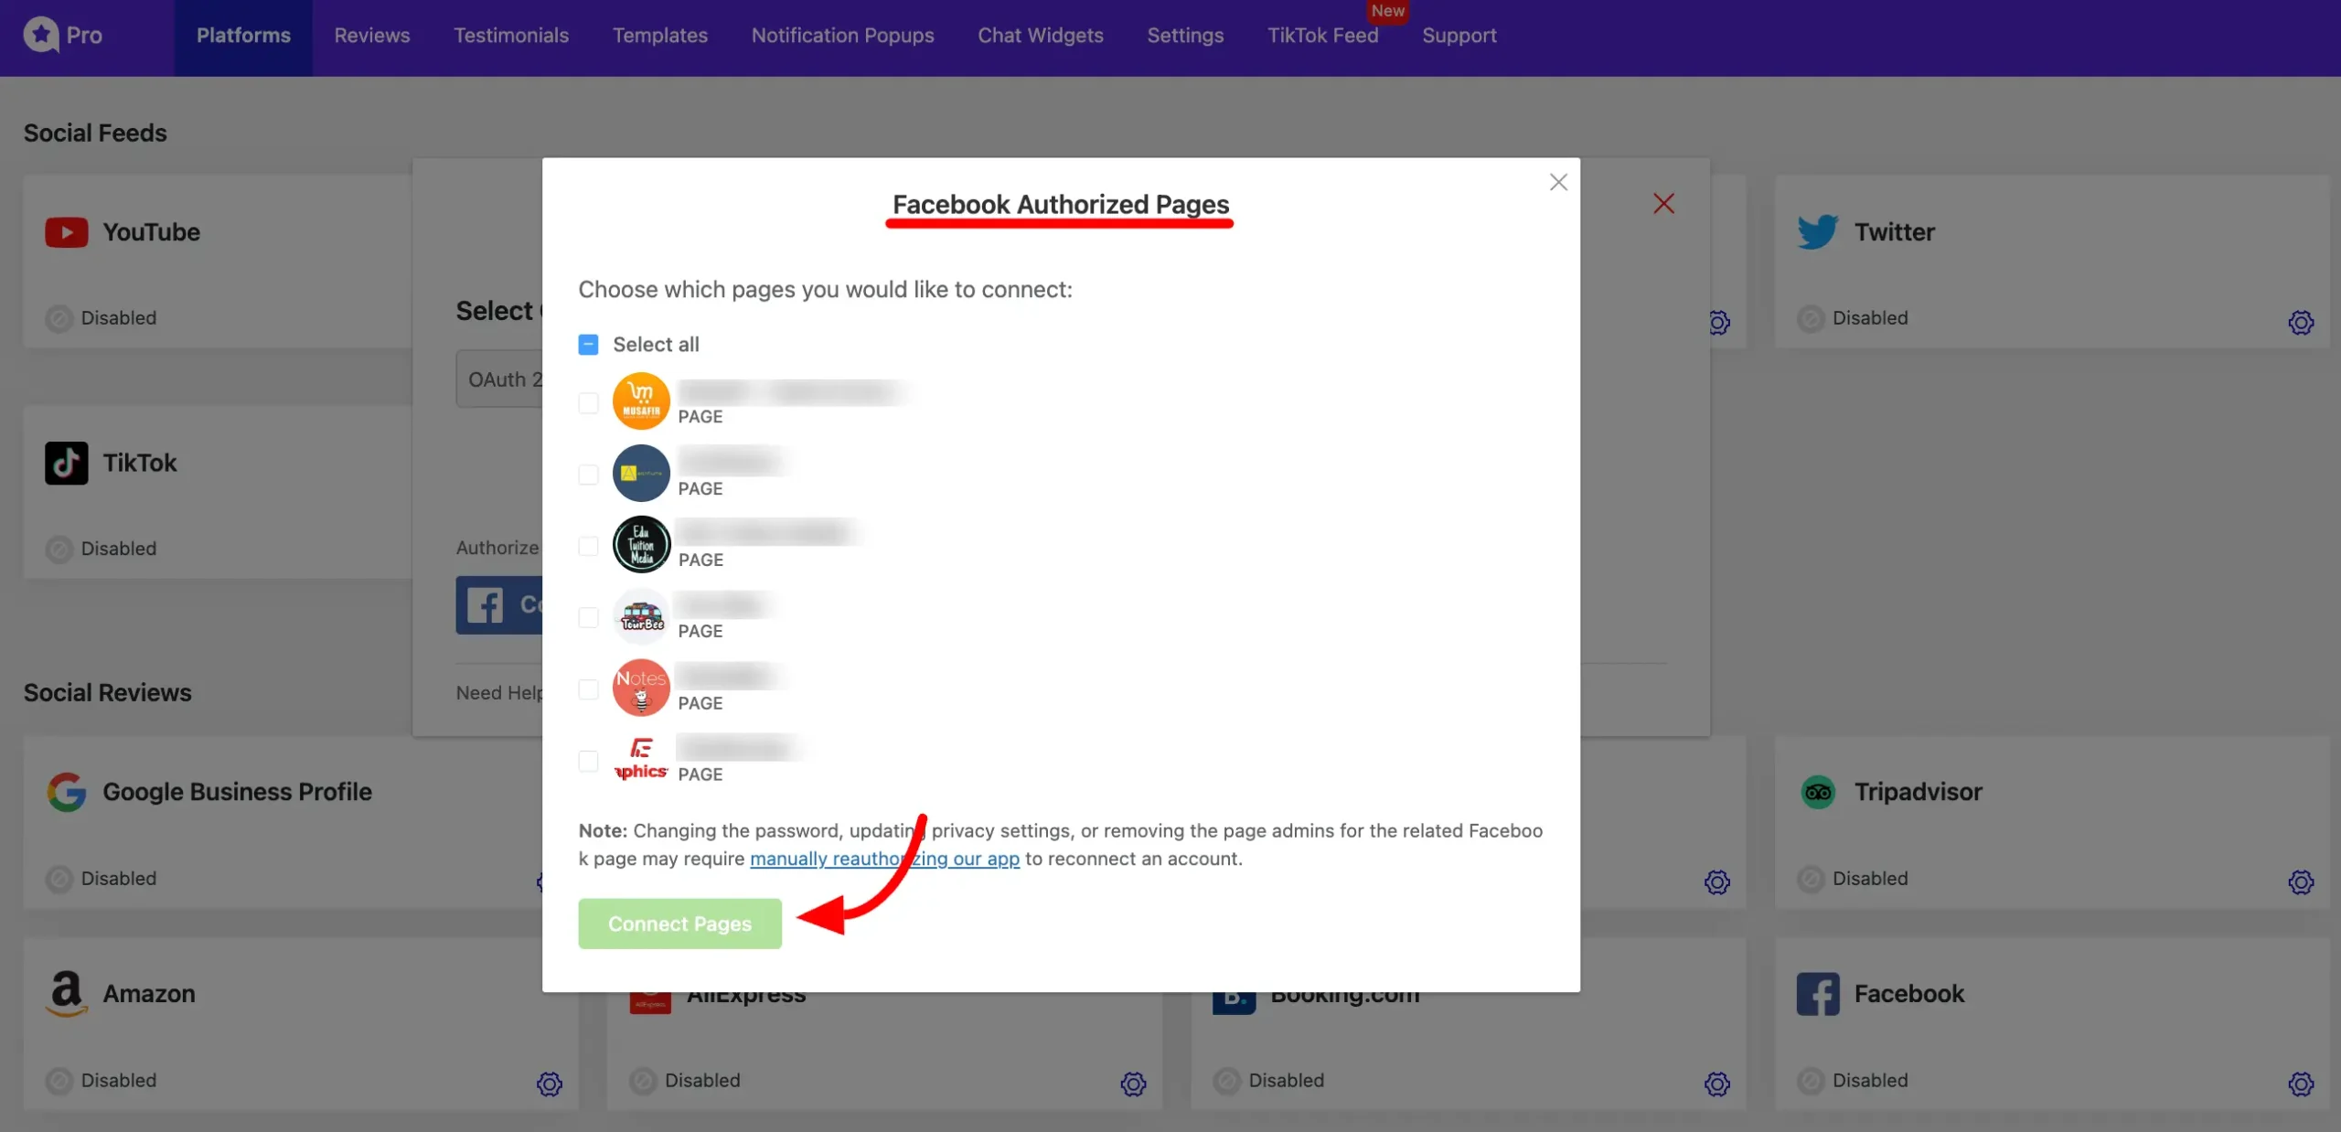Screen dimensions: 2341x1132
Task: Click the TikTok platform icon
Action: pyautogui.click(x=66, y=463)
